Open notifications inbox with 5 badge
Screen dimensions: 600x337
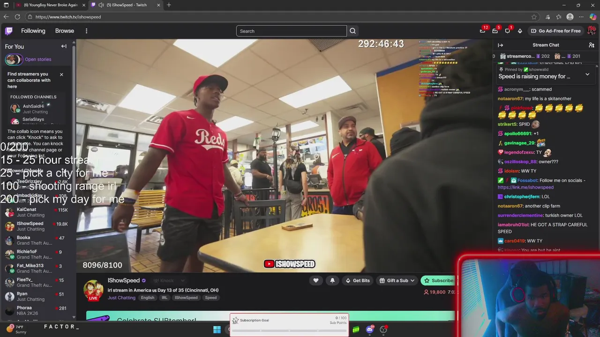tap(495, 31)
